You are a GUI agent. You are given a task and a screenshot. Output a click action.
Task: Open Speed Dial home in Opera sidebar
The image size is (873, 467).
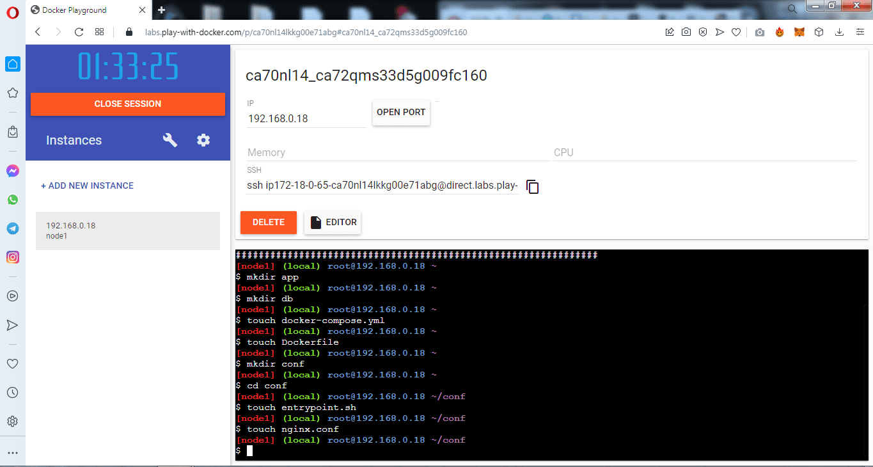click(x=13, y=64)
